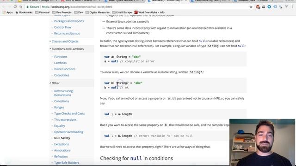Click the 'val l = b.length' error code line
296x166 pixels.
[x=148, y=136]
